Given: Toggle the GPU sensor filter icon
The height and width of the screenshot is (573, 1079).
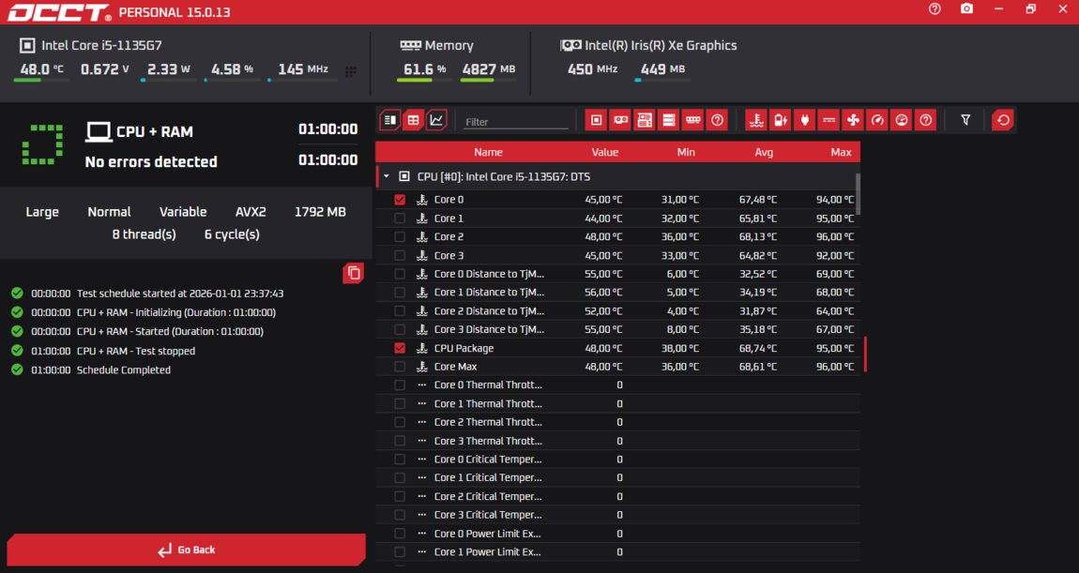Looking at the screenshot, I should [x=620, y=120].
